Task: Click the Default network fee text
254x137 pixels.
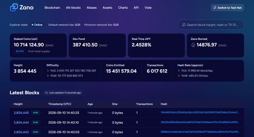Action: coord(64,25)
